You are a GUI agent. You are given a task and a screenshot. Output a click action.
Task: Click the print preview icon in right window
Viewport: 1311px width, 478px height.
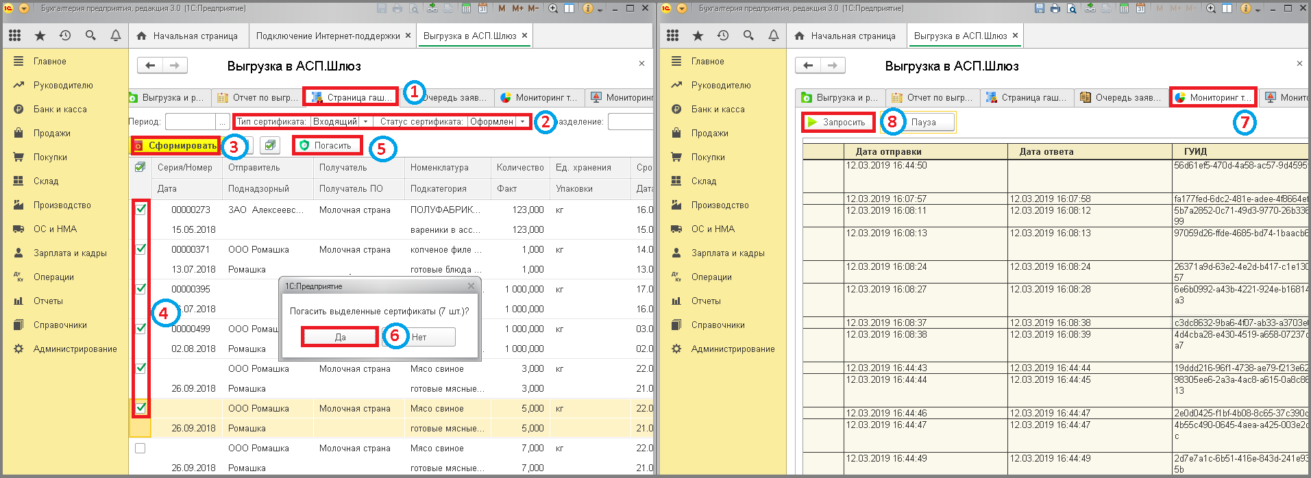tap(1071, 8)
